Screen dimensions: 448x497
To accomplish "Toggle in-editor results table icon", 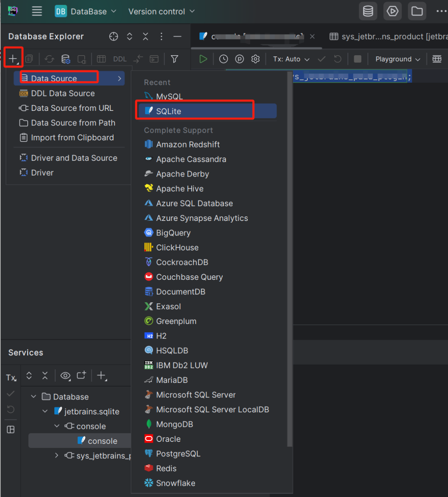I will (437, 59).
